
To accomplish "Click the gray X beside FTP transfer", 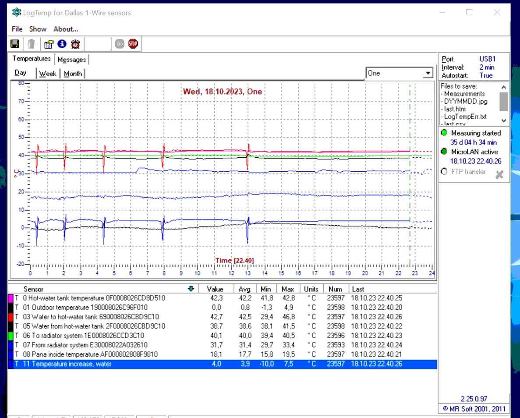I will click(x=499, y=174).
